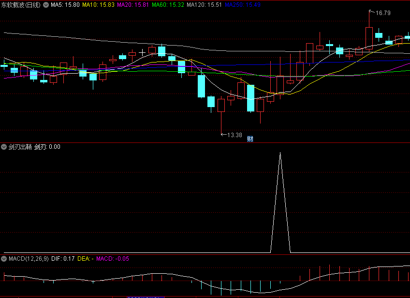Click the blue 财 financial marker icon
This screenshot has height=298, width=410.
tap(250, 139)
